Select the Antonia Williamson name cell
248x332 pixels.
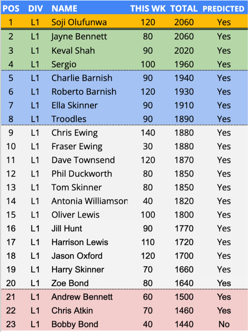89,201
